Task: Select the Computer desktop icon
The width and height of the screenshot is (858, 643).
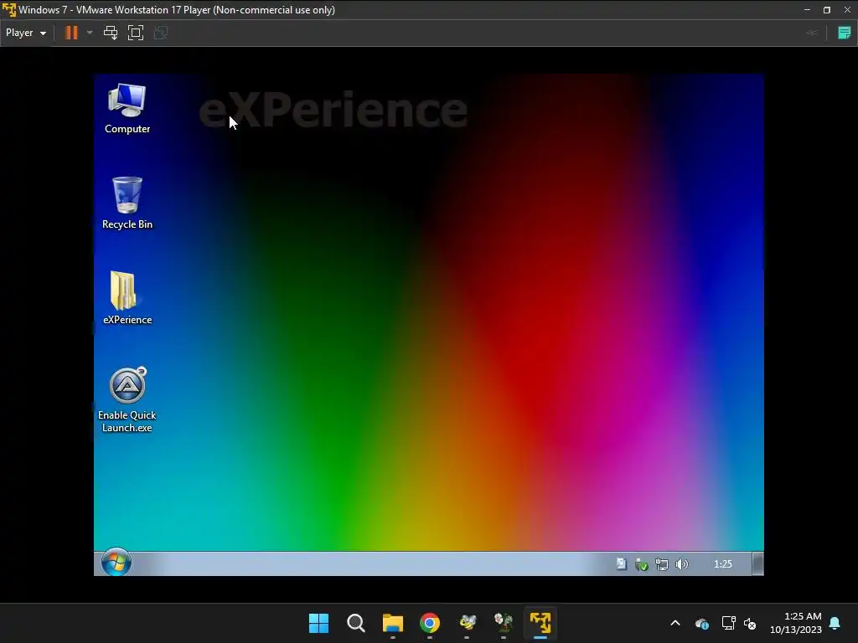Action: pyautogui.click(x=127, y=109)
